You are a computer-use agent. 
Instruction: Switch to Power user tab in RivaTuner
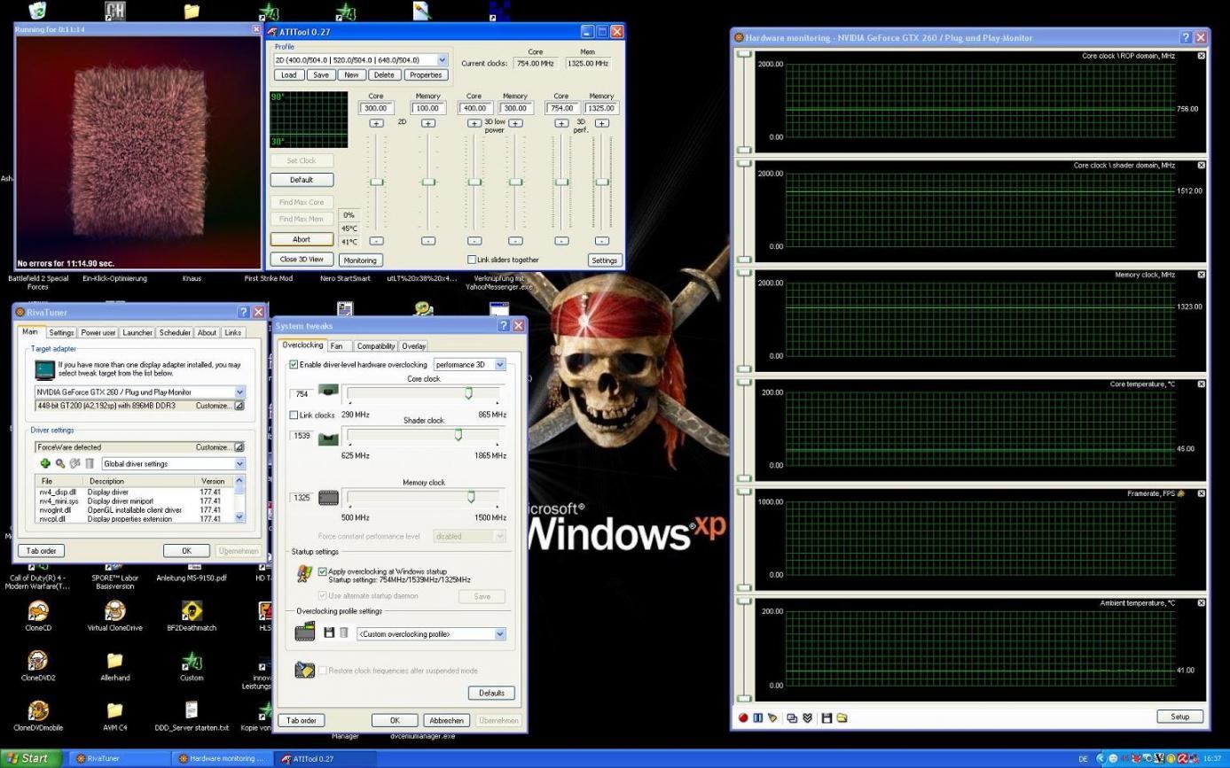[x=98, y=332]
